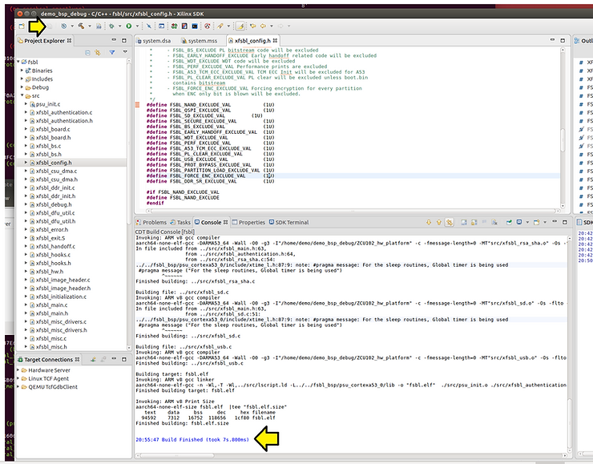Open the Run toolbar dropdown arrow
Viewport: 593px width, 464px height.
pyautogui.click(x=137, y=26)
